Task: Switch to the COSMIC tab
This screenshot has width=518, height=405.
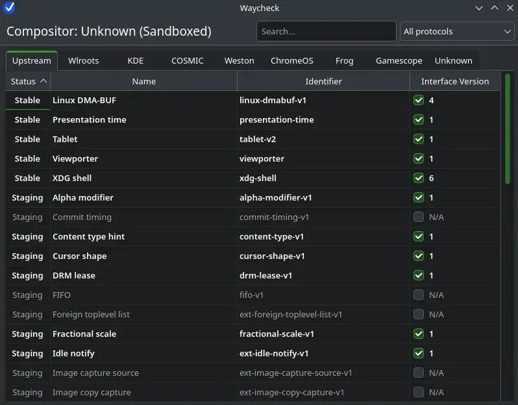Action: (188, 61)
